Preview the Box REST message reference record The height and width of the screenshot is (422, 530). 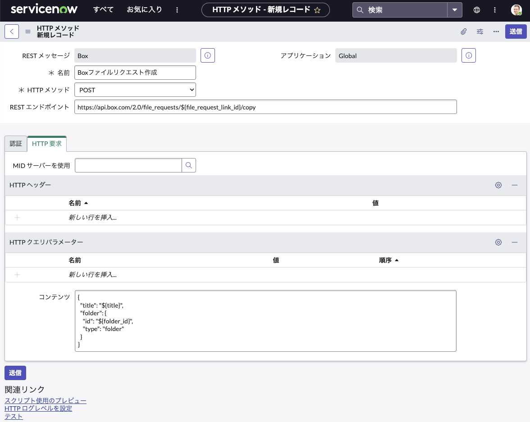pos(207,55)
